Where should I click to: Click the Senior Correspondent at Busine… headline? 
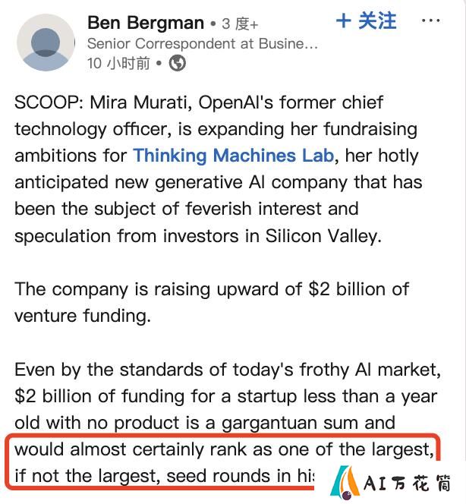point(203,44)
